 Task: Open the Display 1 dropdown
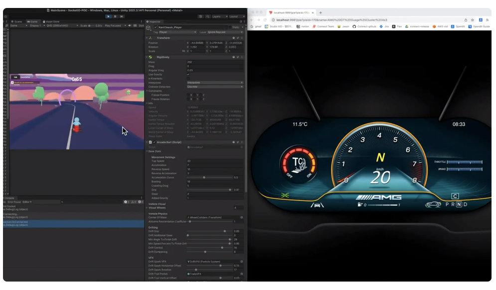click(37, 25)
